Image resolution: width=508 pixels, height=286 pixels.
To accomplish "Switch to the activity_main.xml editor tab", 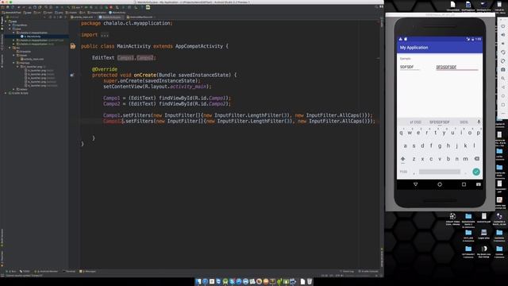I will pos(83,17).
